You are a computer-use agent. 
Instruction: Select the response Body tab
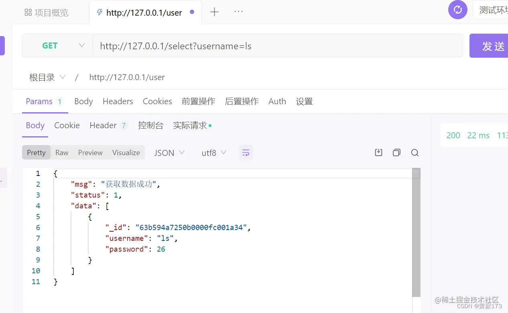click(x=35, y=125)
